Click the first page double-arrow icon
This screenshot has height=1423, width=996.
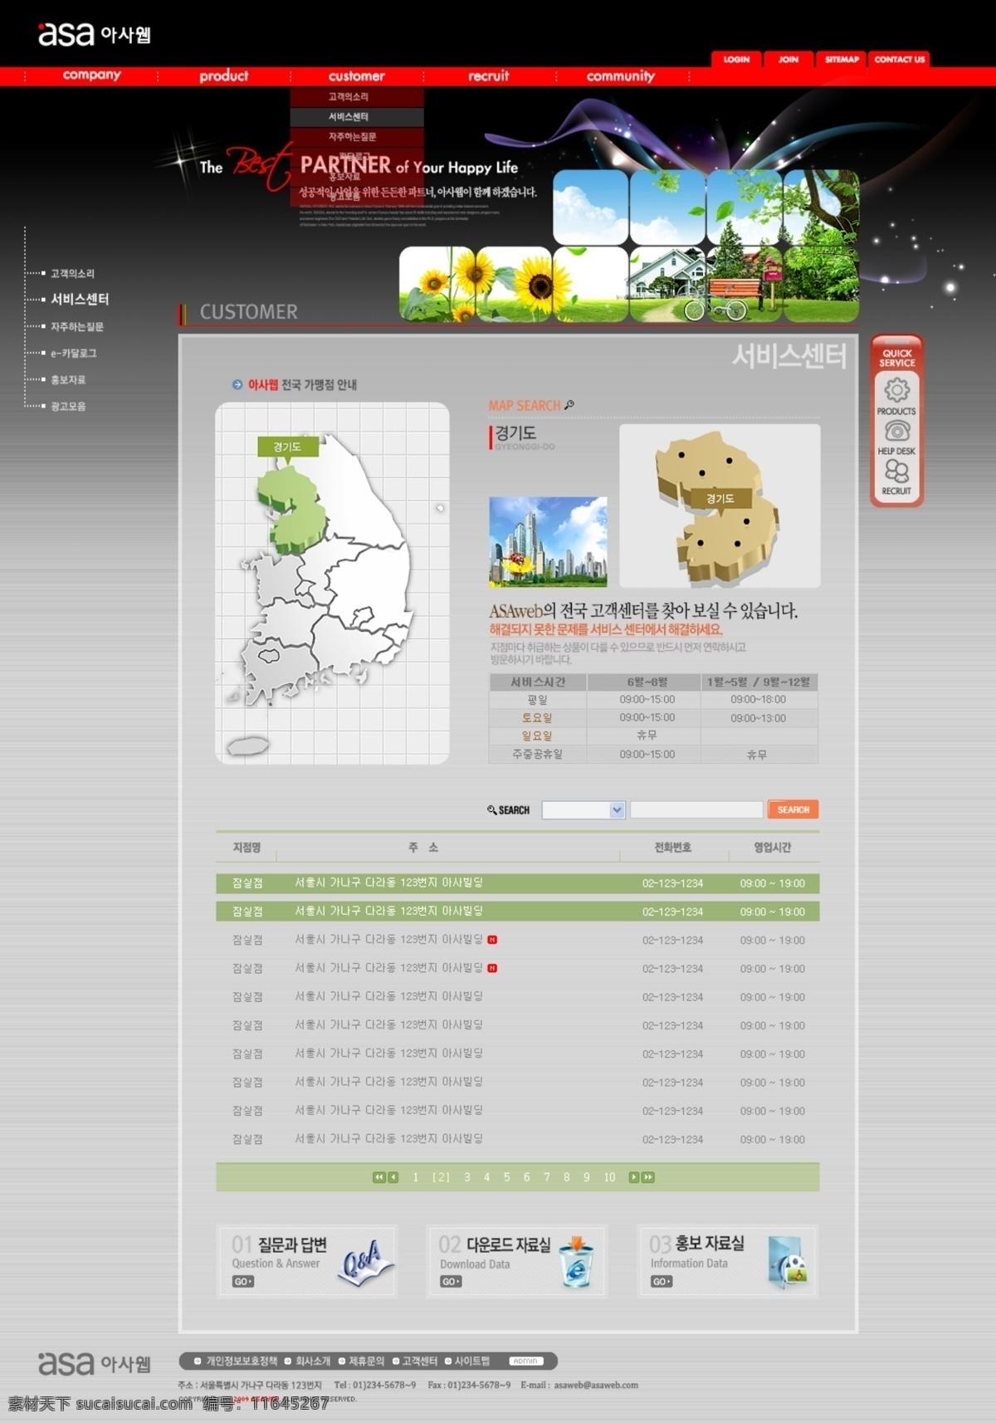point(379,1177)
